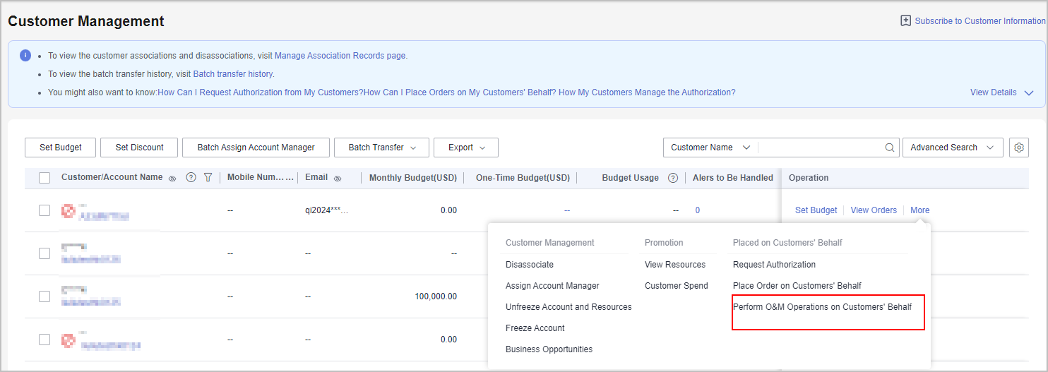Toggle eye icon in Email column header
Viewport: 1048px width, 372px height.
[338, 179]
